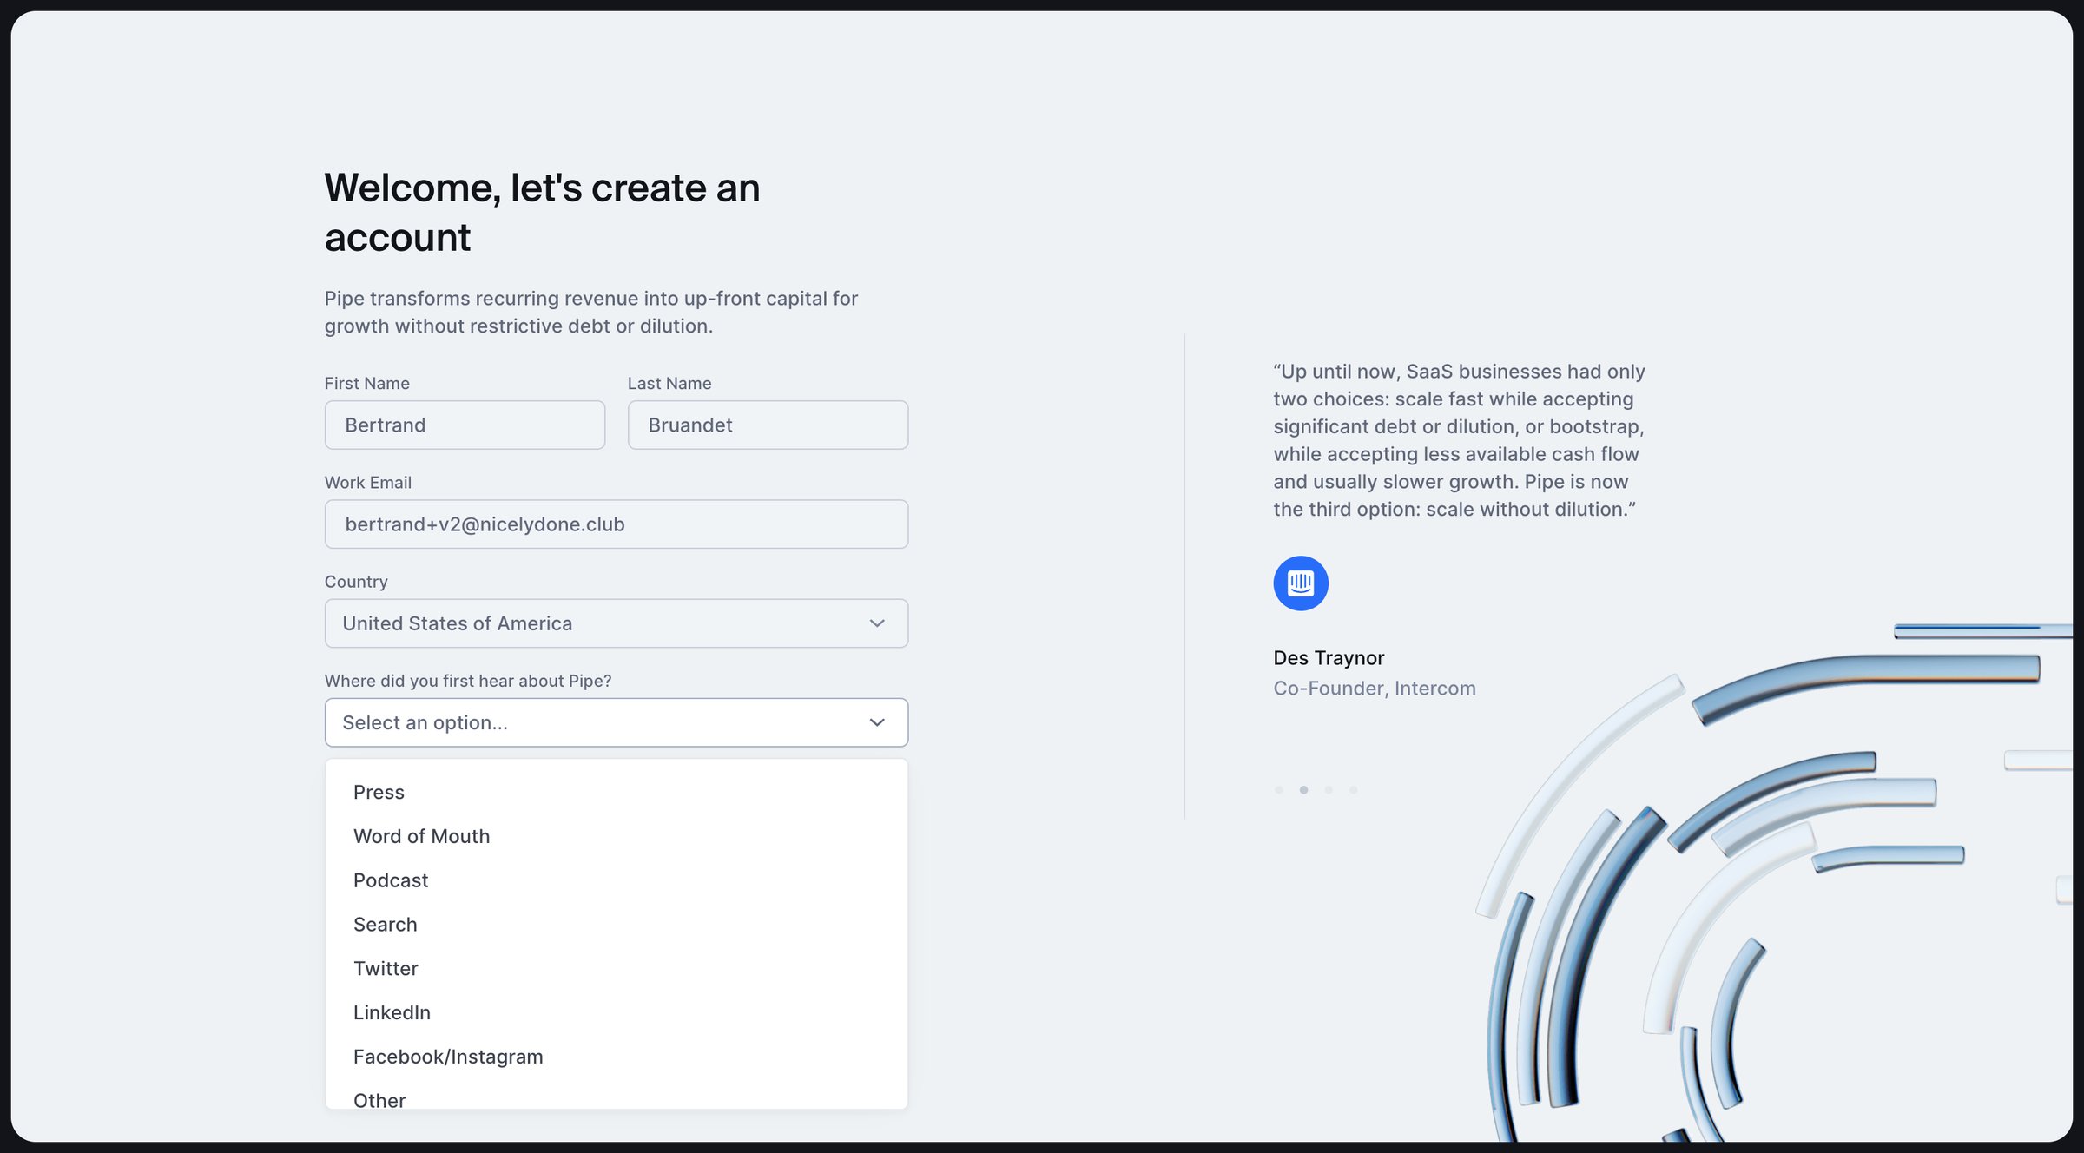Select the Word of Mouth option
Image resolution: width=2084 pixels, height=1153 pixels.
tap(617, 836)
